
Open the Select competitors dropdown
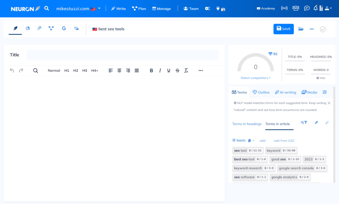255,78
